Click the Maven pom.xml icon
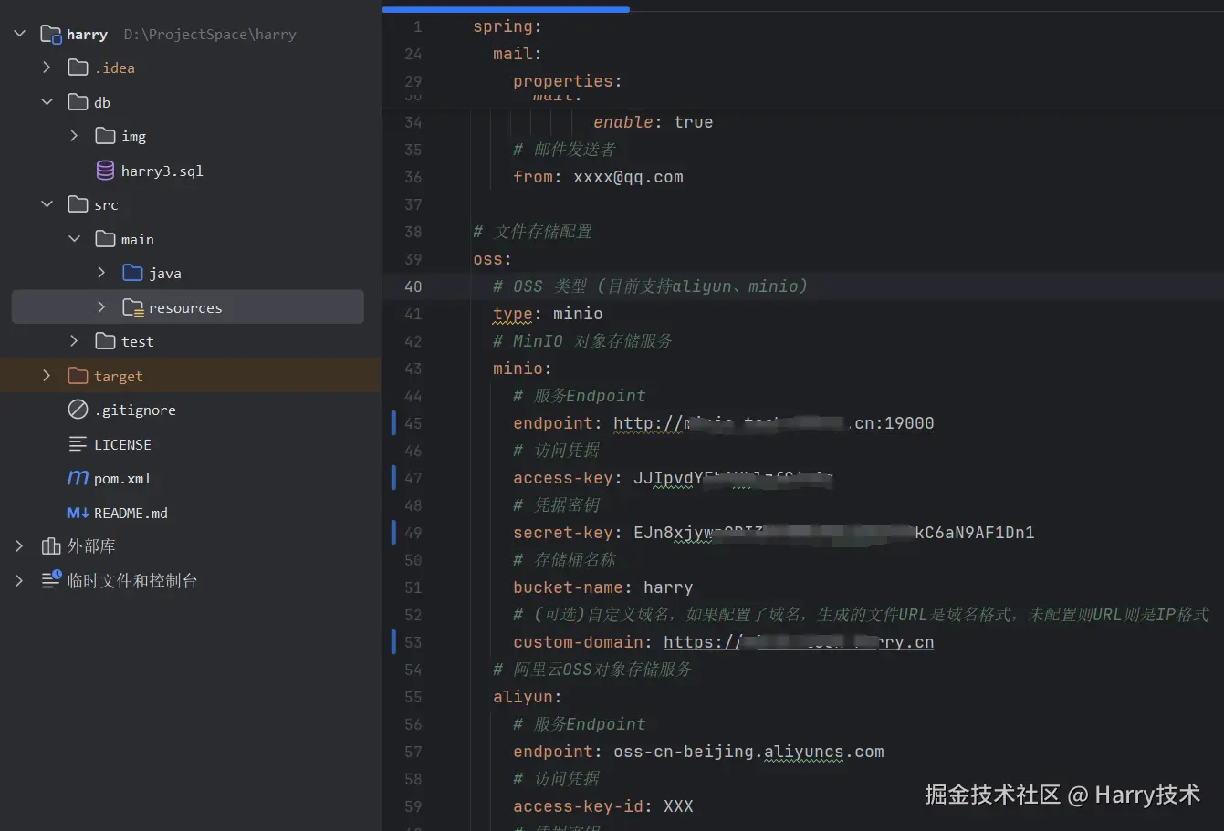Image resolution: width=1224 pixels, height=831 pixels. [78, 478]
